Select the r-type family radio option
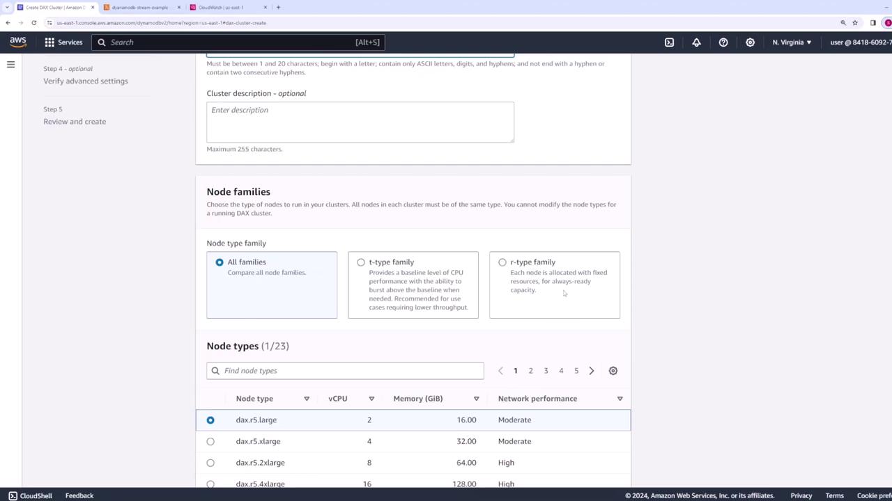The image size is (892, 501). (x=502, y=262)
